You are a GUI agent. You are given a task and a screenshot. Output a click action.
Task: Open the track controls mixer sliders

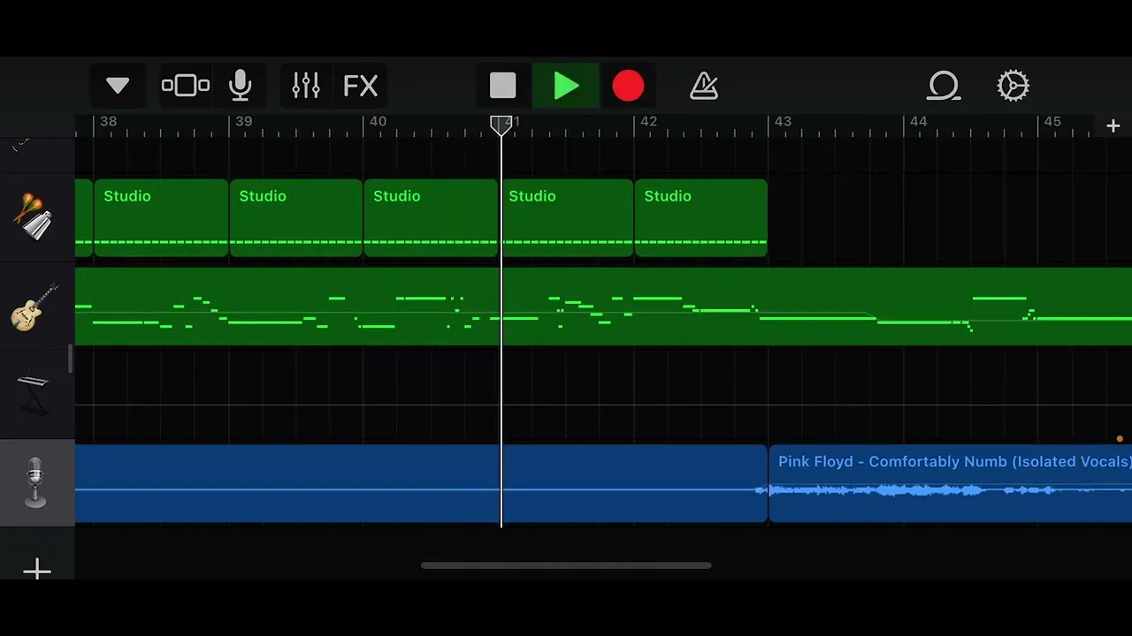pyautogui.click(x=306, y=86)
